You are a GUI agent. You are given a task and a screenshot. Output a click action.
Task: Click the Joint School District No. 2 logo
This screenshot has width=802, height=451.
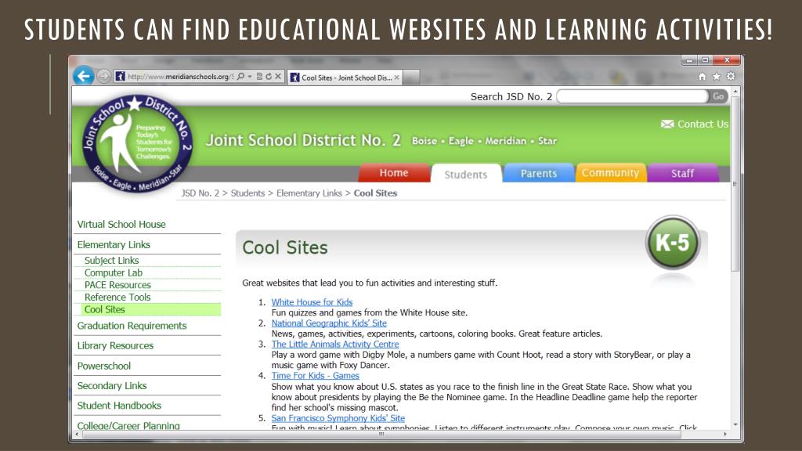[x=137, y=143]
